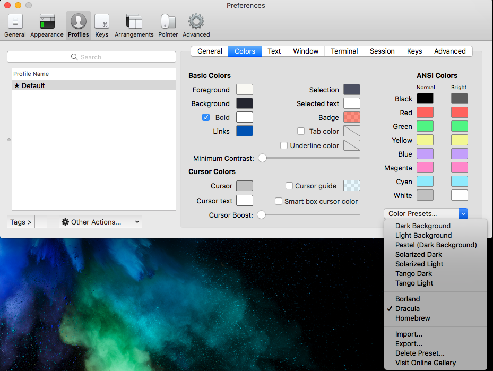This screenshot has width=493, height=371.
Task: Select Visit Online Gallery menu item
Action: 425,363
